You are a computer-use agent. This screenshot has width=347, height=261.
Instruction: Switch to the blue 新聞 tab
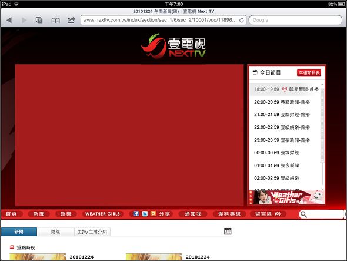pyautogui.click(x=19, y=232)
